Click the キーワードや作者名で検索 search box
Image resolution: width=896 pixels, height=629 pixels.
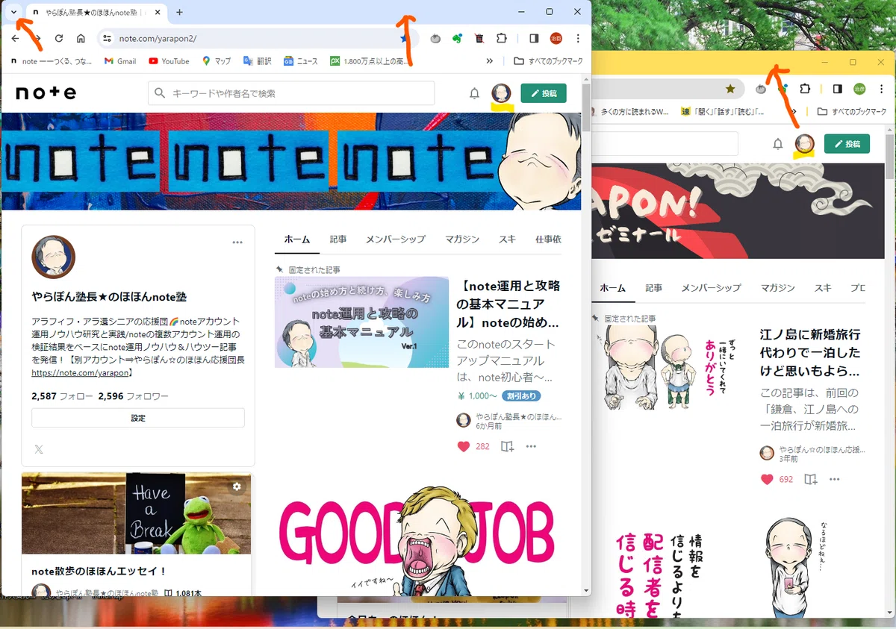coord(291,93)
